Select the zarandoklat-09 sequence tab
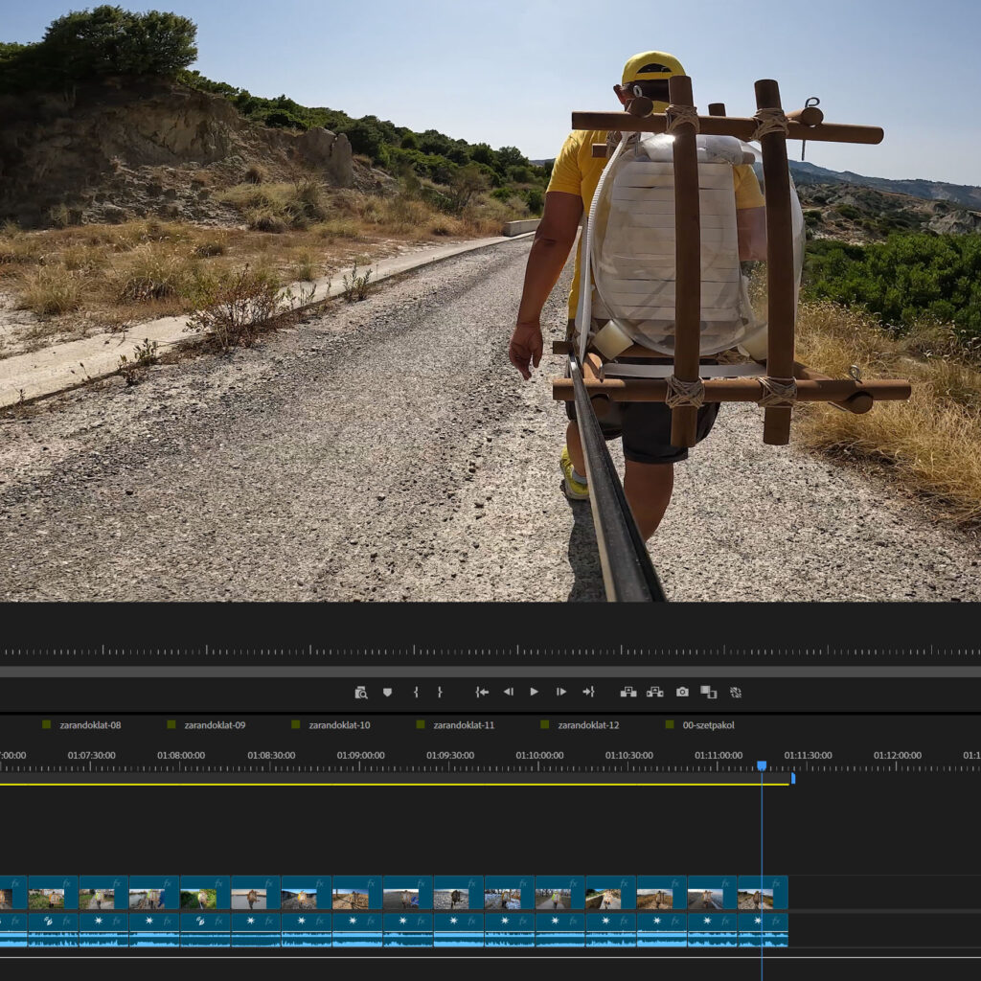This screenshot has width=981, height=981. click(215, 725)
